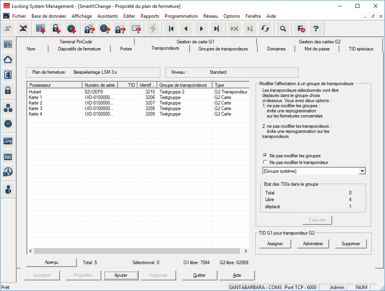The width and height of the screenshot is (385, 291).
Task: Click the calendar icon in left sidebar
Action: pos(8,157)
